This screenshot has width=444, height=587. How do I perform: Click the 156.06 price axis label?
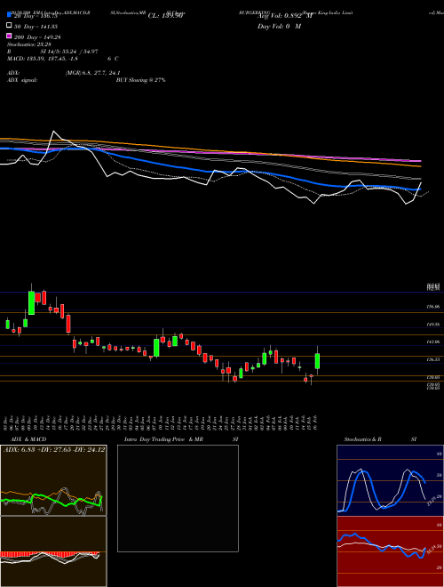433,307
